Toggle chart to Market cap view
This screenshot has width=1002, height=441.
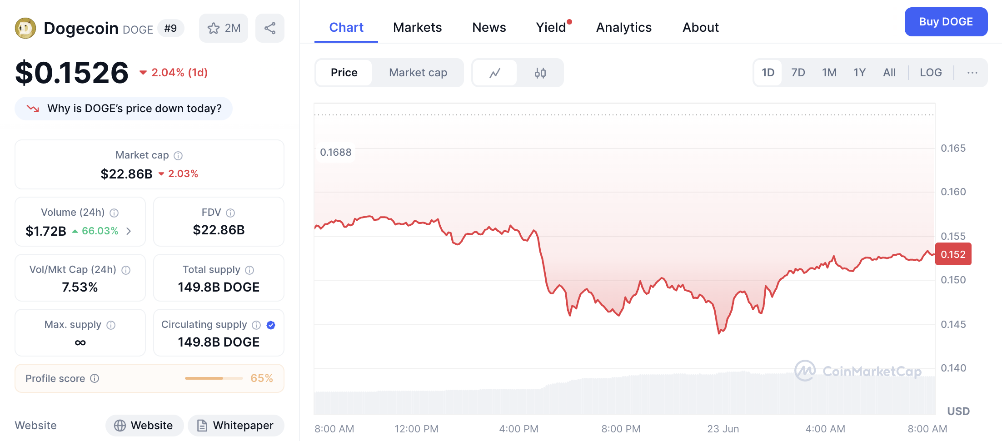pyautogui.click(x=418, y=73)
